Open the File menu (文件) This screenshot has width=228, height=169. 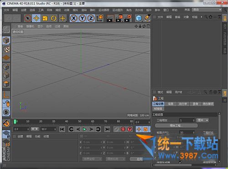click(6, 10)
